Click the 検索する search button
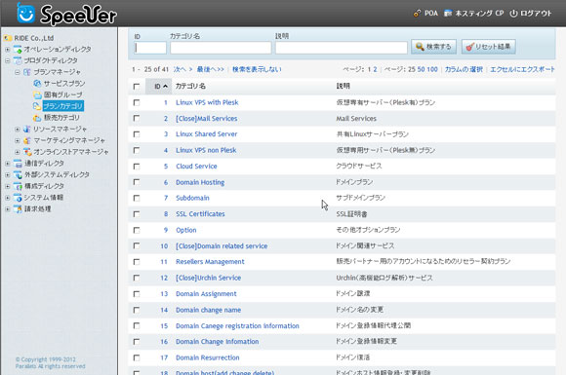This screenshot has height=375, width=566. point(433,47)
